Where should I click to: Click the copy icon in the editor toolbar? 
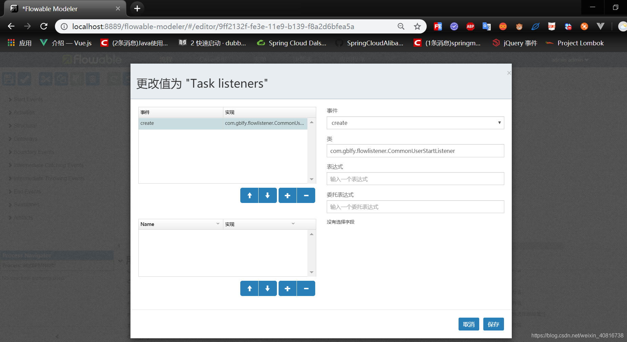61,78
